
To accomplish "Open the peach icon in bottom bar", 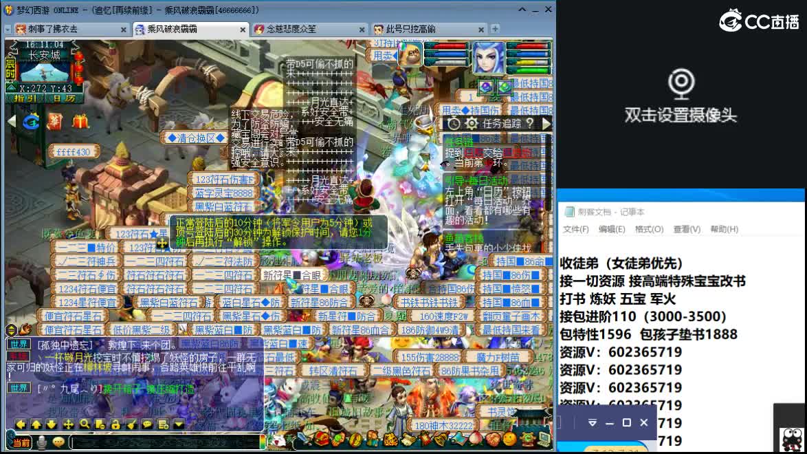I will coord(476,440).
